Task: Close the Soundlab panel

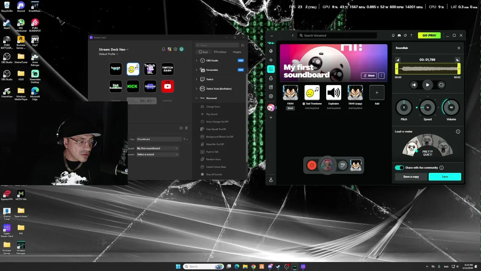Action: pos(458,48)
